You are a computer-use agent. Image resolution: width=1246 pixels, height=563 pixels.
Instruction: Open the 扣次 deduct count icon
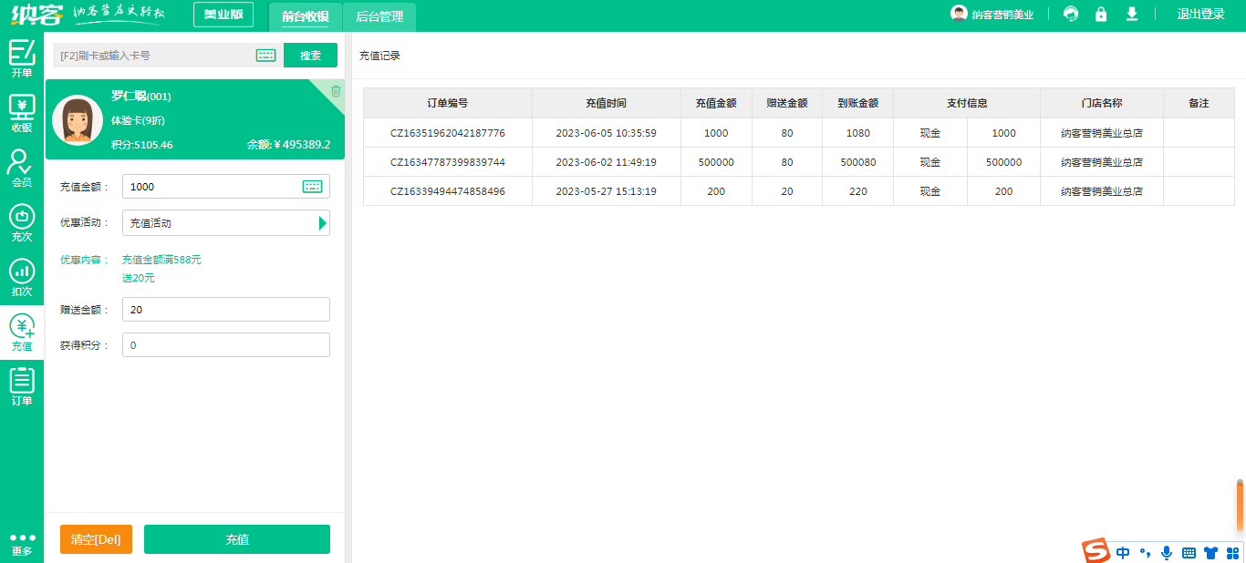pyautogui.click(x=22, y=277)
